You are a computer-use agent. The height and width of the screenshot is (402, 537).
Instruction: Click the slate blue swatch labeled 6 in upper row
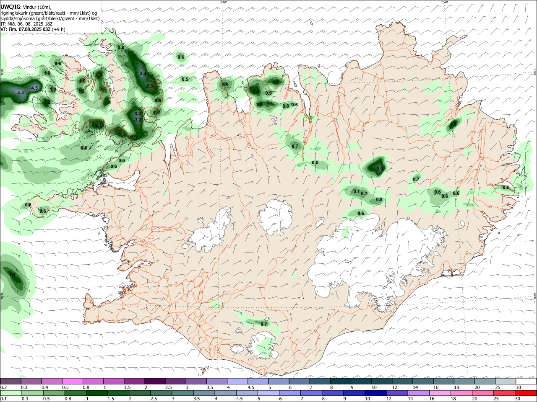(x=299, y=381)
